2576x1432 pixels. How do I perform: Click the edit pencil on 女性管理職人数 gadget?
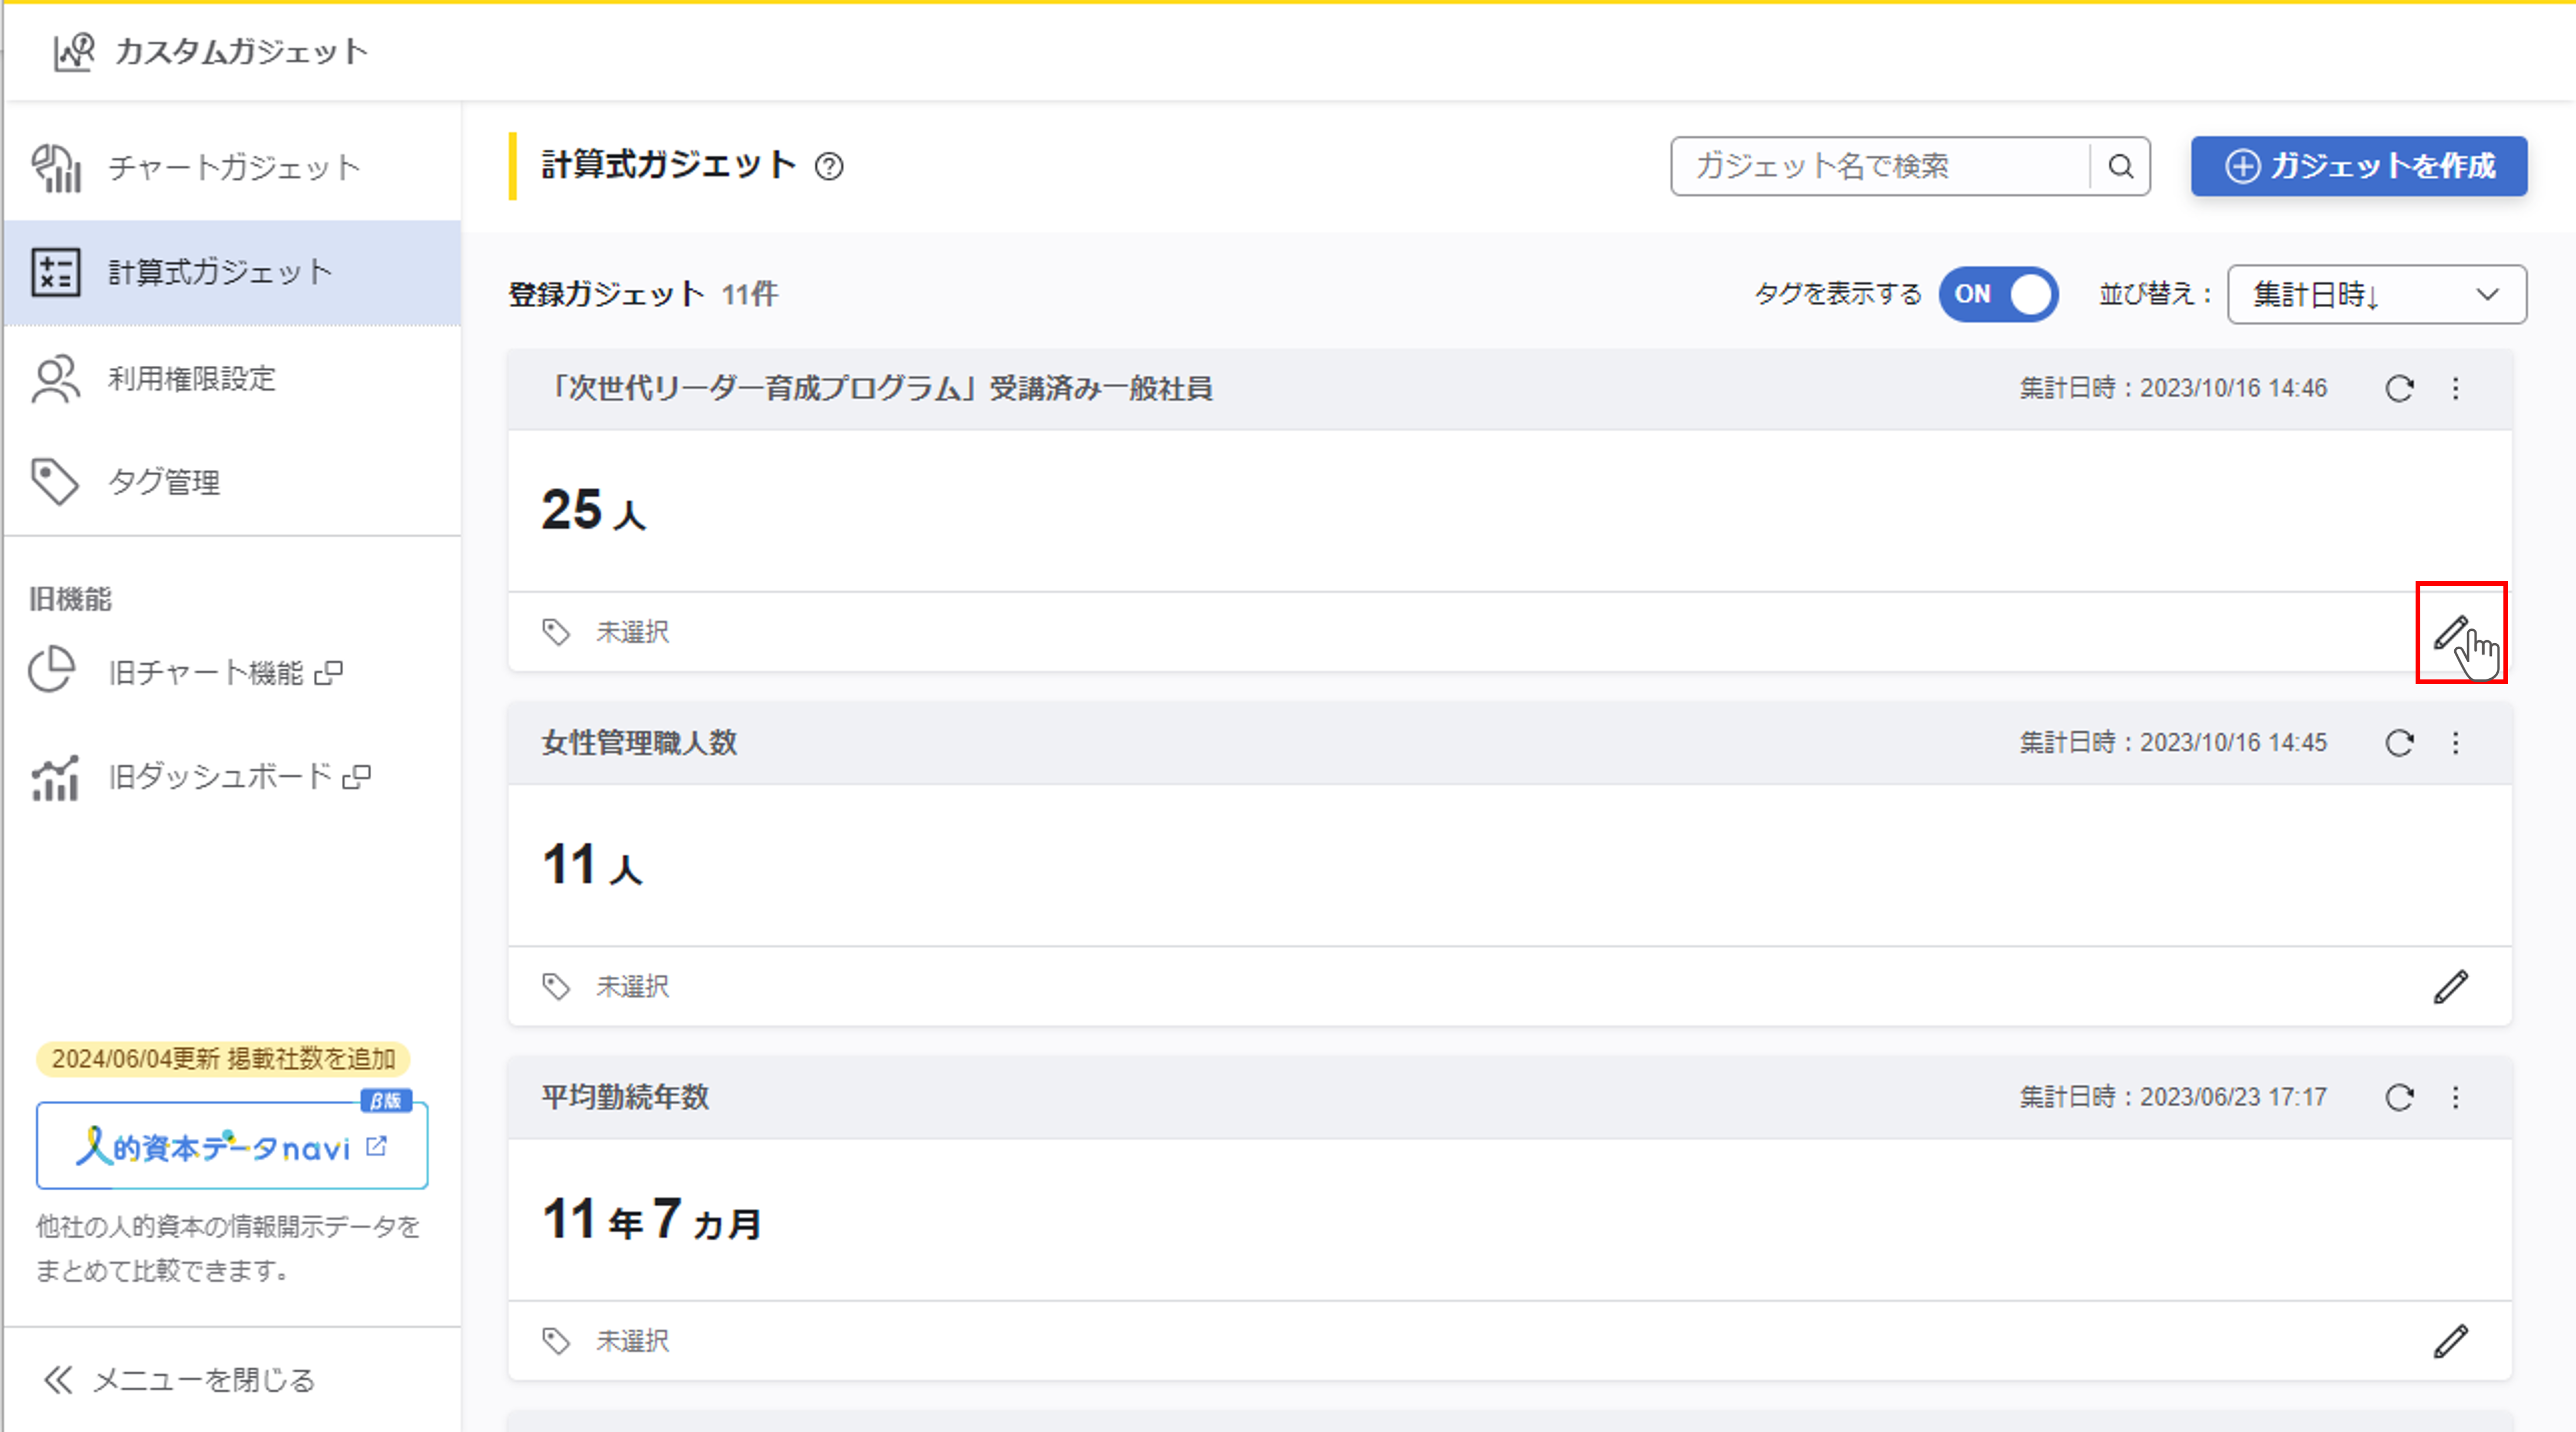[x=2450, y=986]
